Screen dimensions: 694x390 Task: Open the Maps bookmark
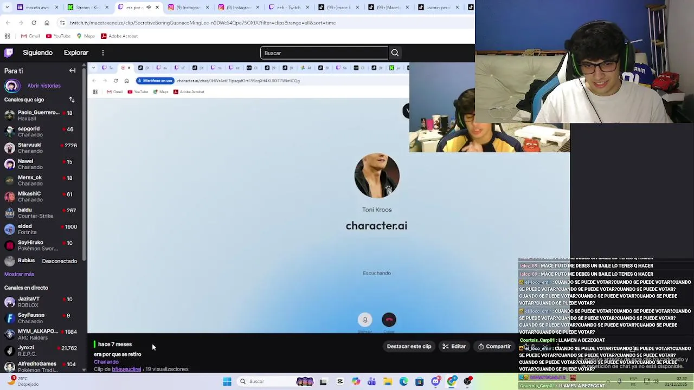(86, 36)
